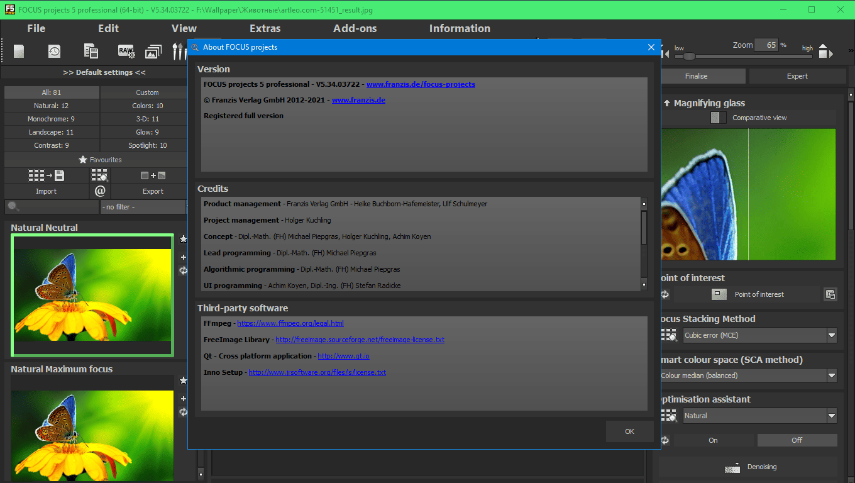Collapse the Magnifying glass section arrow
The image size is (855, 483).
667,103
